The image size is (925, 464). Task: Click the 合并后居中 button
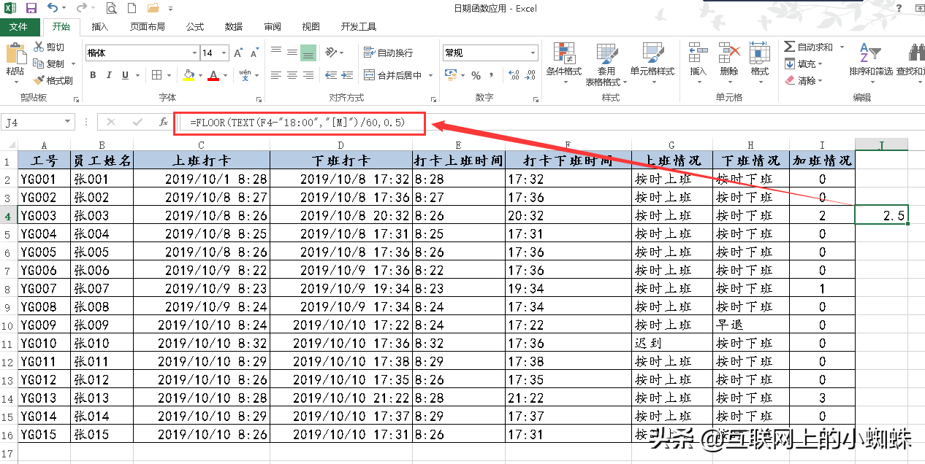pyautogui.click(x=393, y=75)
